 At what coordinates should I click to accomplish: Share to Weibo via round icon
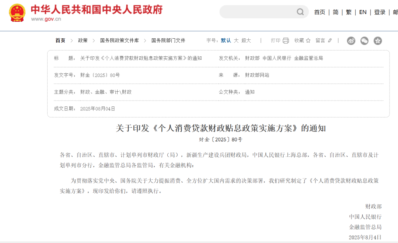click(351, 41)
